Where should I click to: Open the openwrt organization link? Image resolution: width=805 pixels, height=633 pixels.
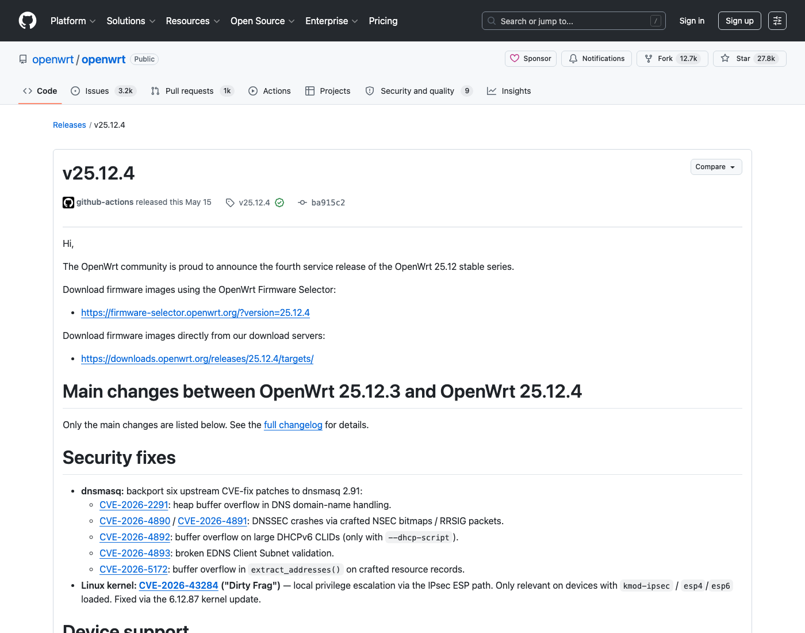53,59
